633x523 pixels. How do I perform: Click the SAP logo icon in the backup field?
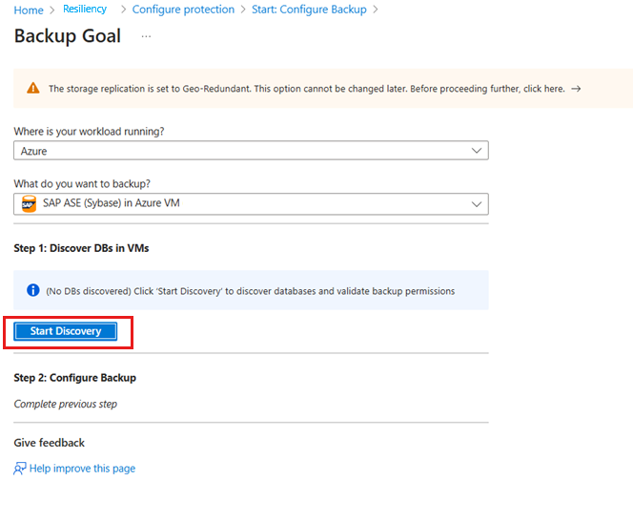point(29,203)
